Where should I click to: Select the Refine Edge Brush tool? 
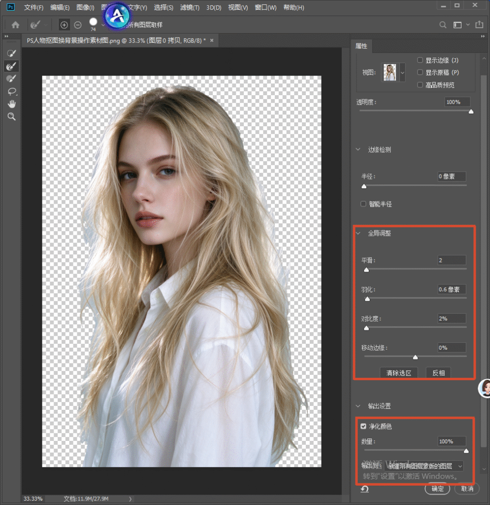tap(12, 66)
